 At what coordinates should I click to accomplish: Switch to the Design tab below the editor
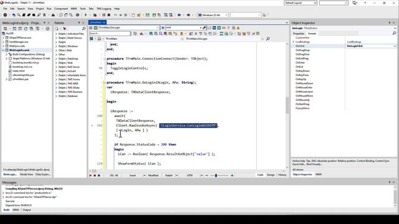click(271, 175)
